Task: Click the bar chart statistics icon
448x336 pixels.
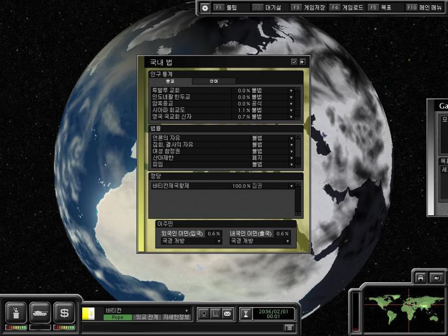Action: click(x=215, y=314)
